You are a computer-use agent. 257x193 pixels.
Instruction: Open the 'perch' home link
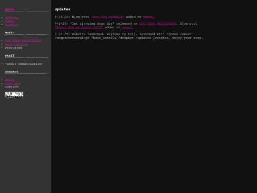(x=10, y=9)
